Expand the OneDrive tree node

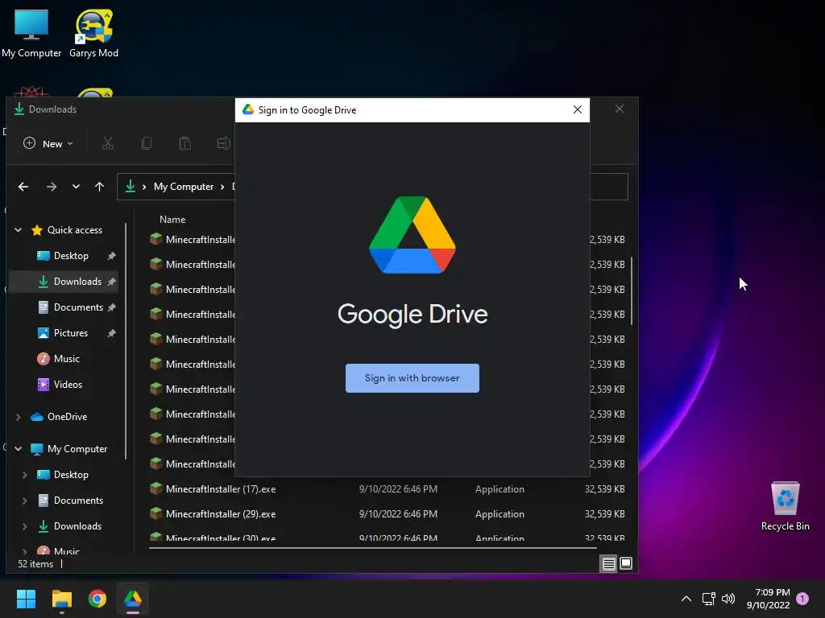(x=19, y=417)
